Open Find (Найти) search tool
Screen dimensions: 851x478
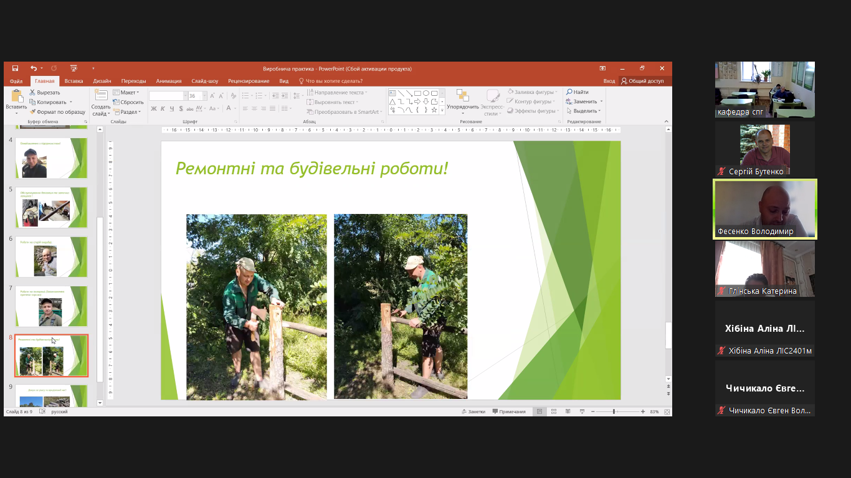[x=577, y=92]
